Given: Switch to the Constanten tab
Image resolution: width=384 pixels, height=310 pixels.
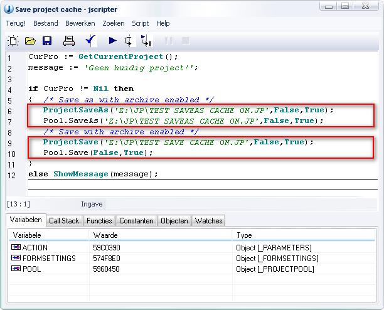Looking at the screenshot, I should pyautogui.click(x=136, y=221).
